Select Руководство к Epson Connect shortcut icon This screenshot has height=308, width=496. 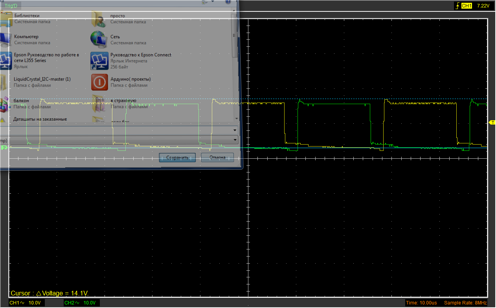(99, 60)
